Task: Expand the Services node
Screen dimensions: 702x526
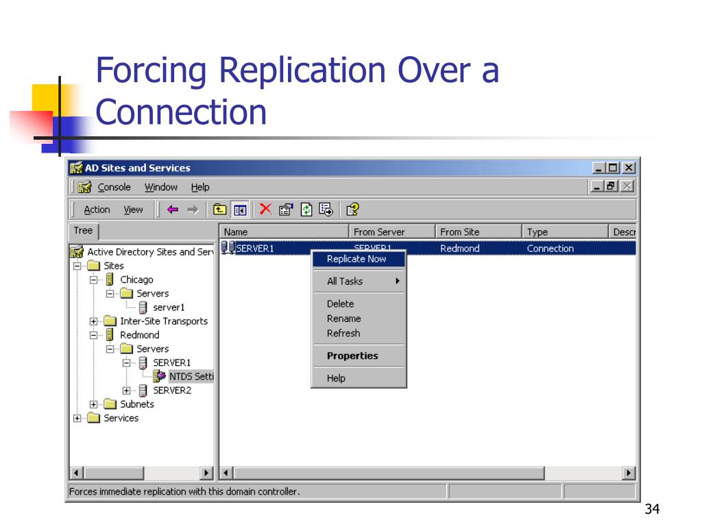Action: (77, 418)
